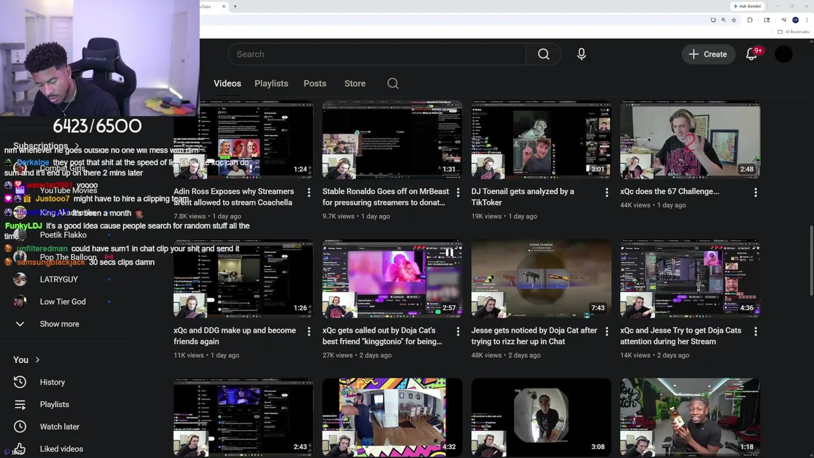Image resolution: width=814 pixels, height=458 pixels.
Task: Open more options for Adin Ross Exposes video
Action: click(x=308, y=191)
